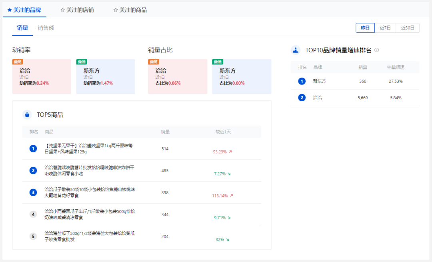The width and height of the screenshot is (432, 262).
Task: Open product 洽洽海盐瓜子500g
Action: [x=90, y=236]
